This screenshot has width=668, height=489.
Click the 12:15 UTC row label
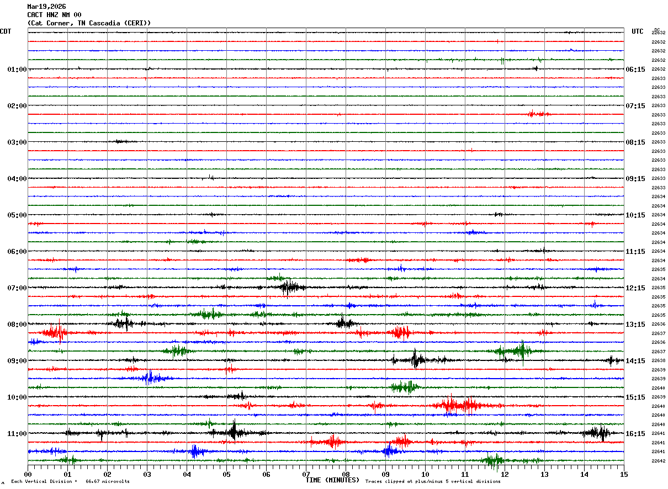pyautogui.click(x=635, y=288)
